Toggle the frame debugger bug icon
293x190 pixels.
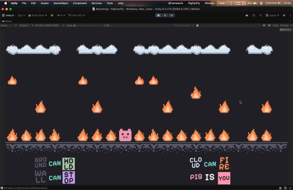click(197, 25)
